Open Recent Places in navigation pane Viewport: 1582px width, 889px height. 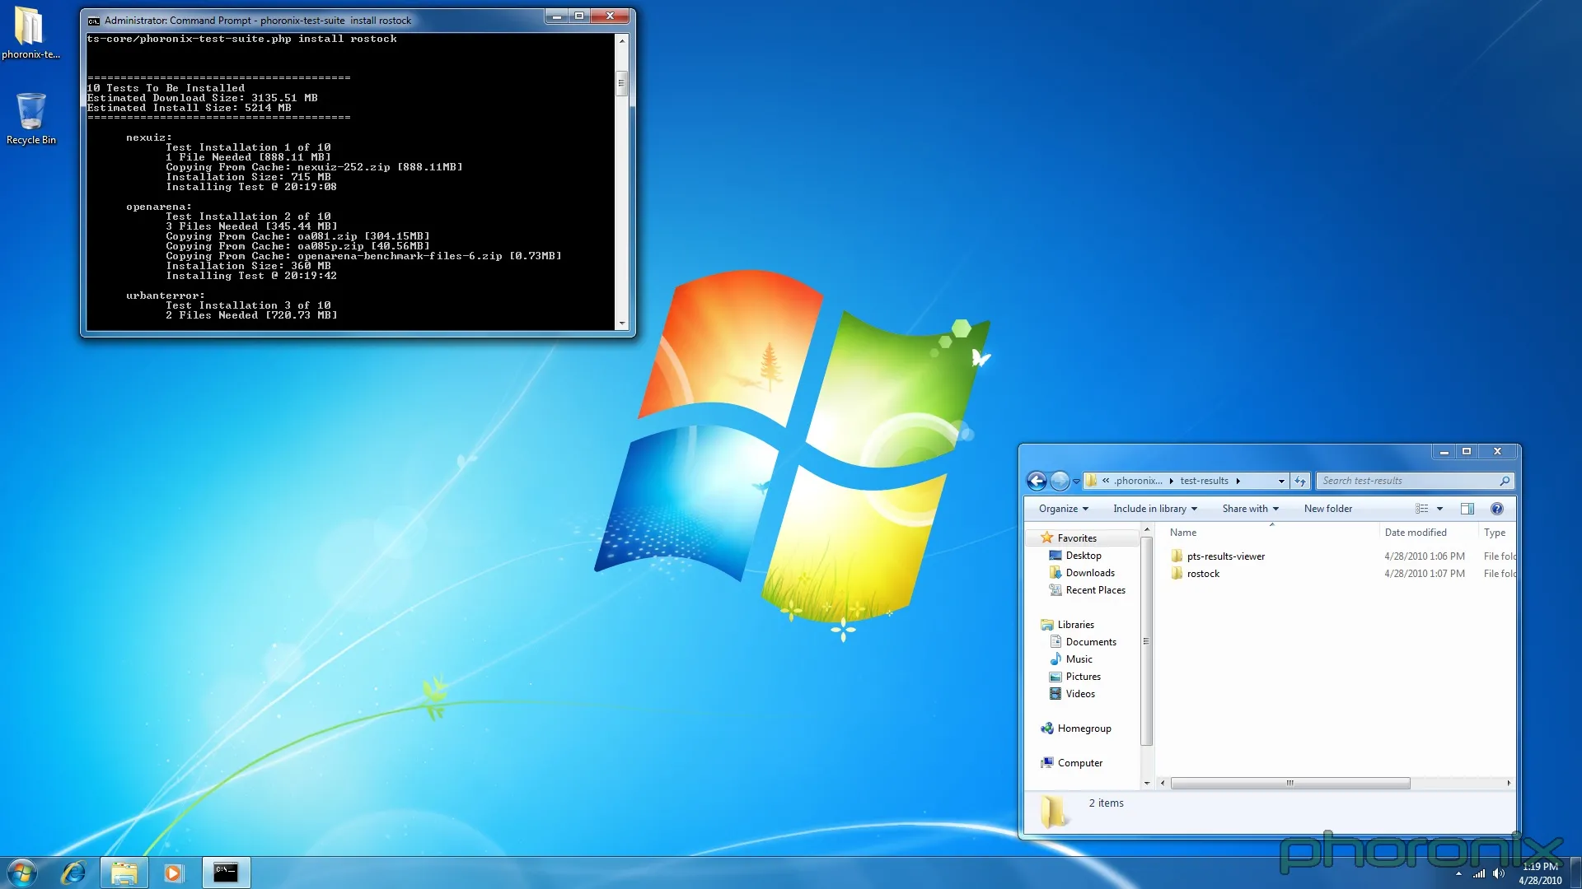(1094, 590)
